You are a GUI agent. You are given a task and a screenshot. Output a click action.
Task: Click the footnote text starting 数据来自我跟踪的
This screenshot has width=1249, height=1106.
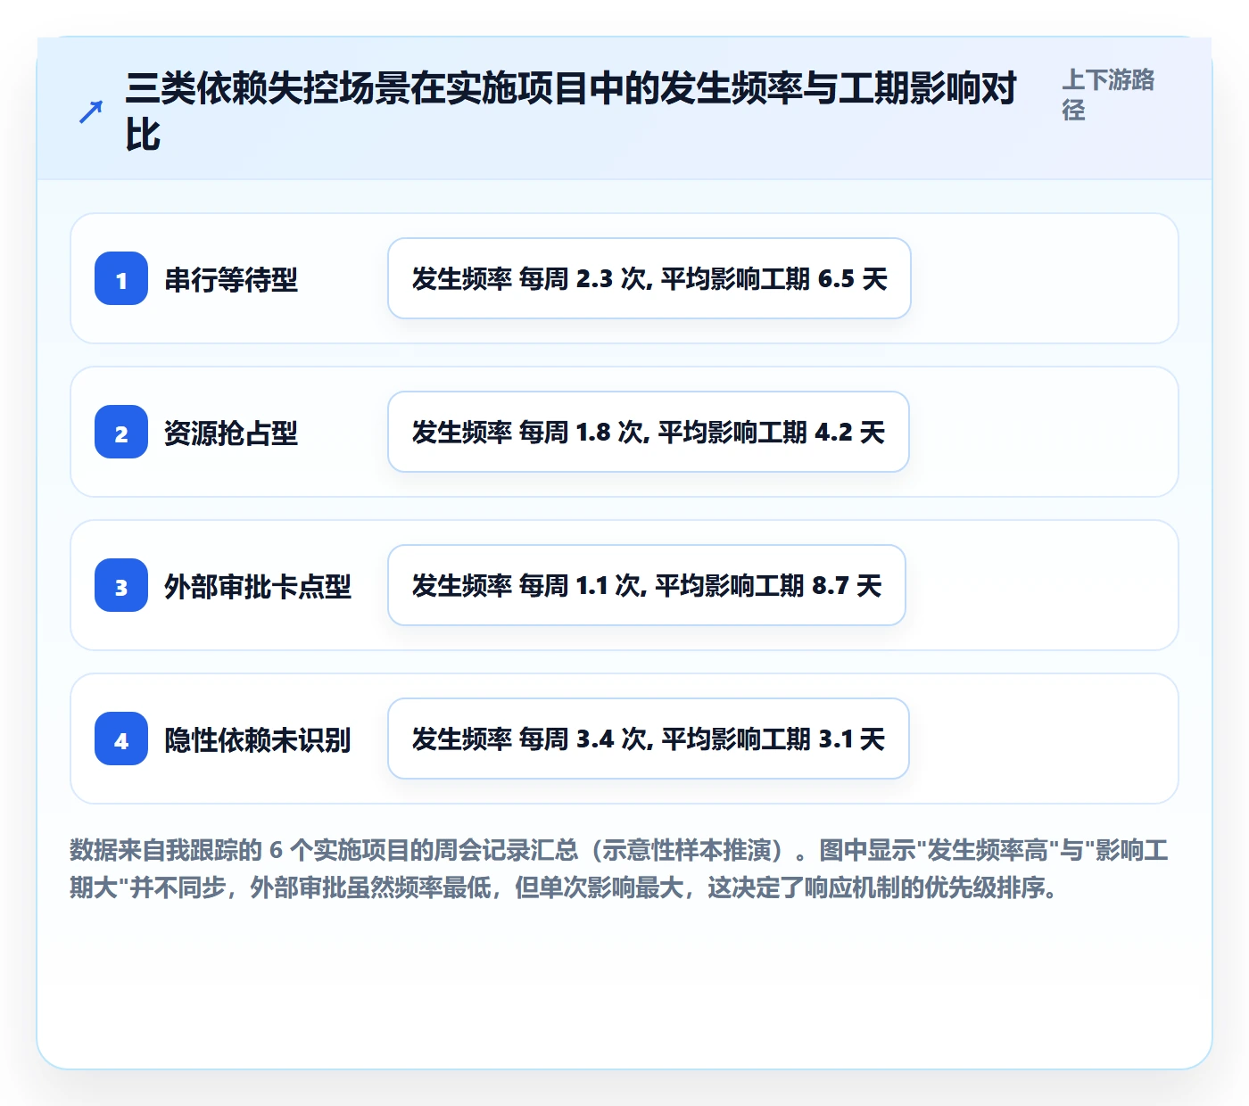coord(619,869)
